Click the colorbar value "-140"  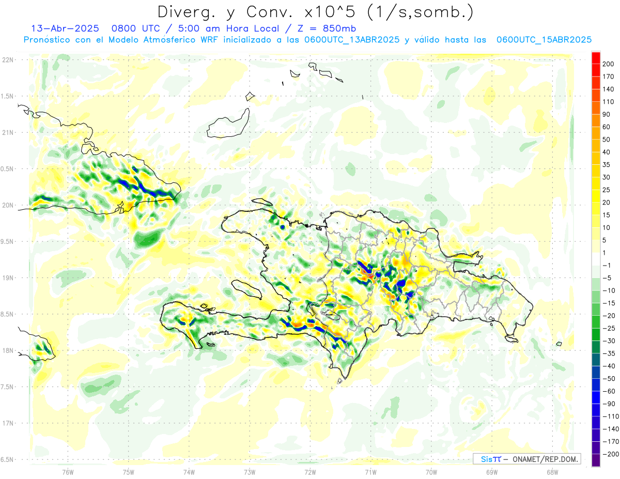[x=612, y=429]
